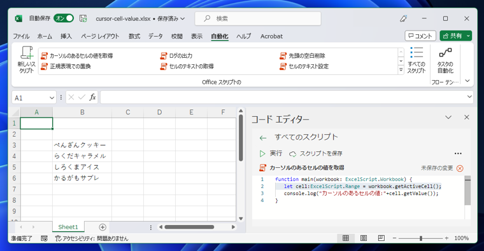Image resolution: width=484 pixels, height=251 pixels.
Task: Click the 検索 search box
Action: pyautogui.click(x=258, y=19)
